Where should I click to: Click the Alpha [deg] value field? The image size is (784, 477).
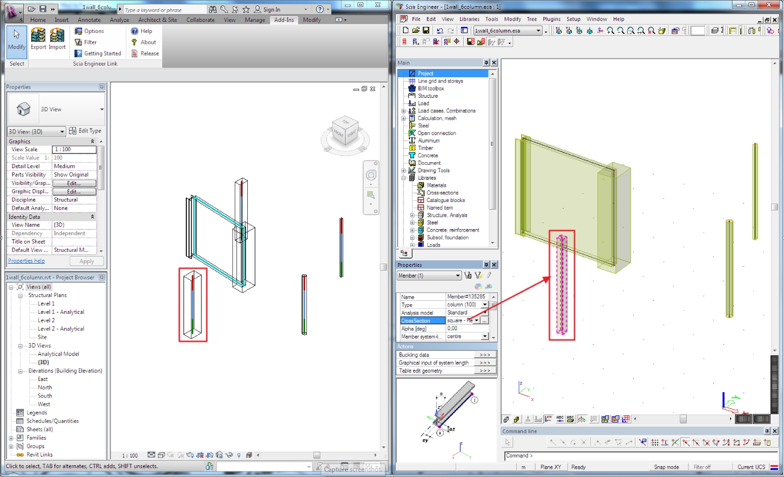coord(468,328)
